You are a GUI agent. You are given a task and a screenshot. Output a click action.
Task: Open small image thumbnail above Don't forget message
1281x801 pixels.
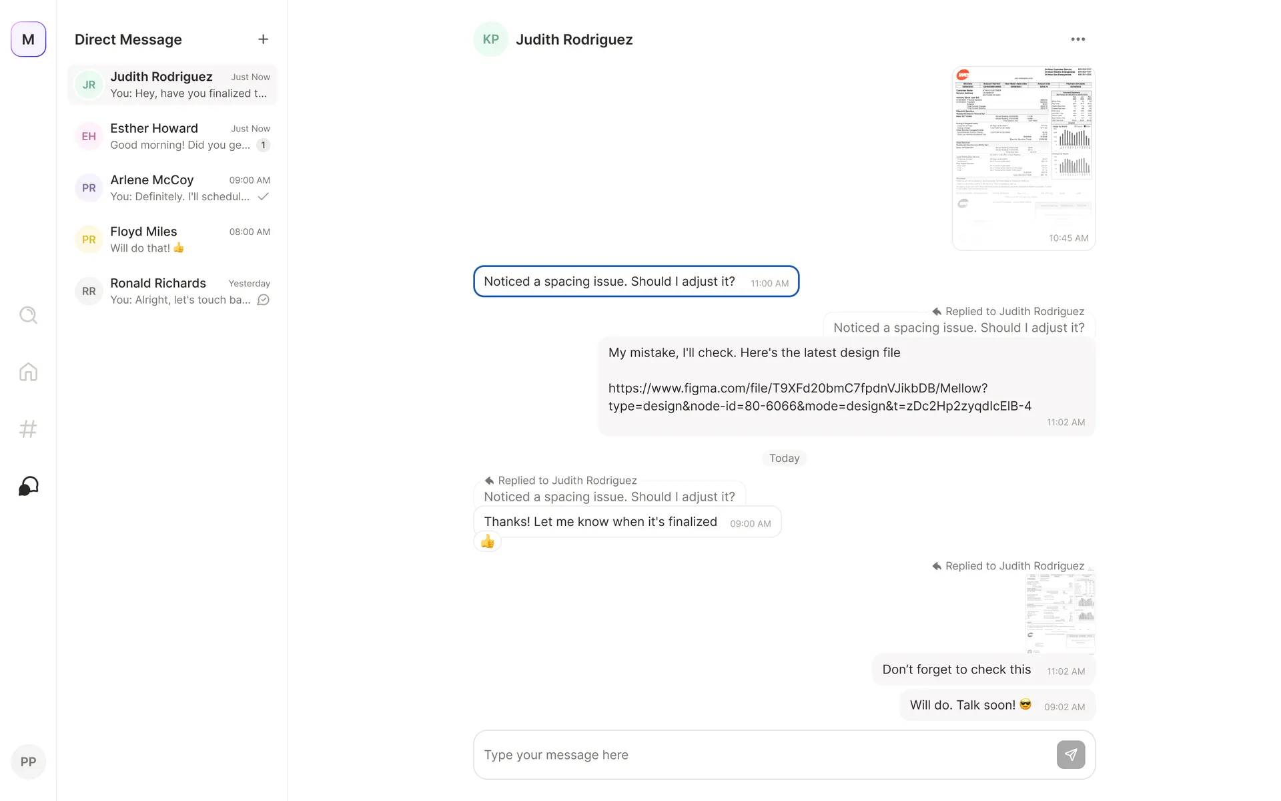1060,614
